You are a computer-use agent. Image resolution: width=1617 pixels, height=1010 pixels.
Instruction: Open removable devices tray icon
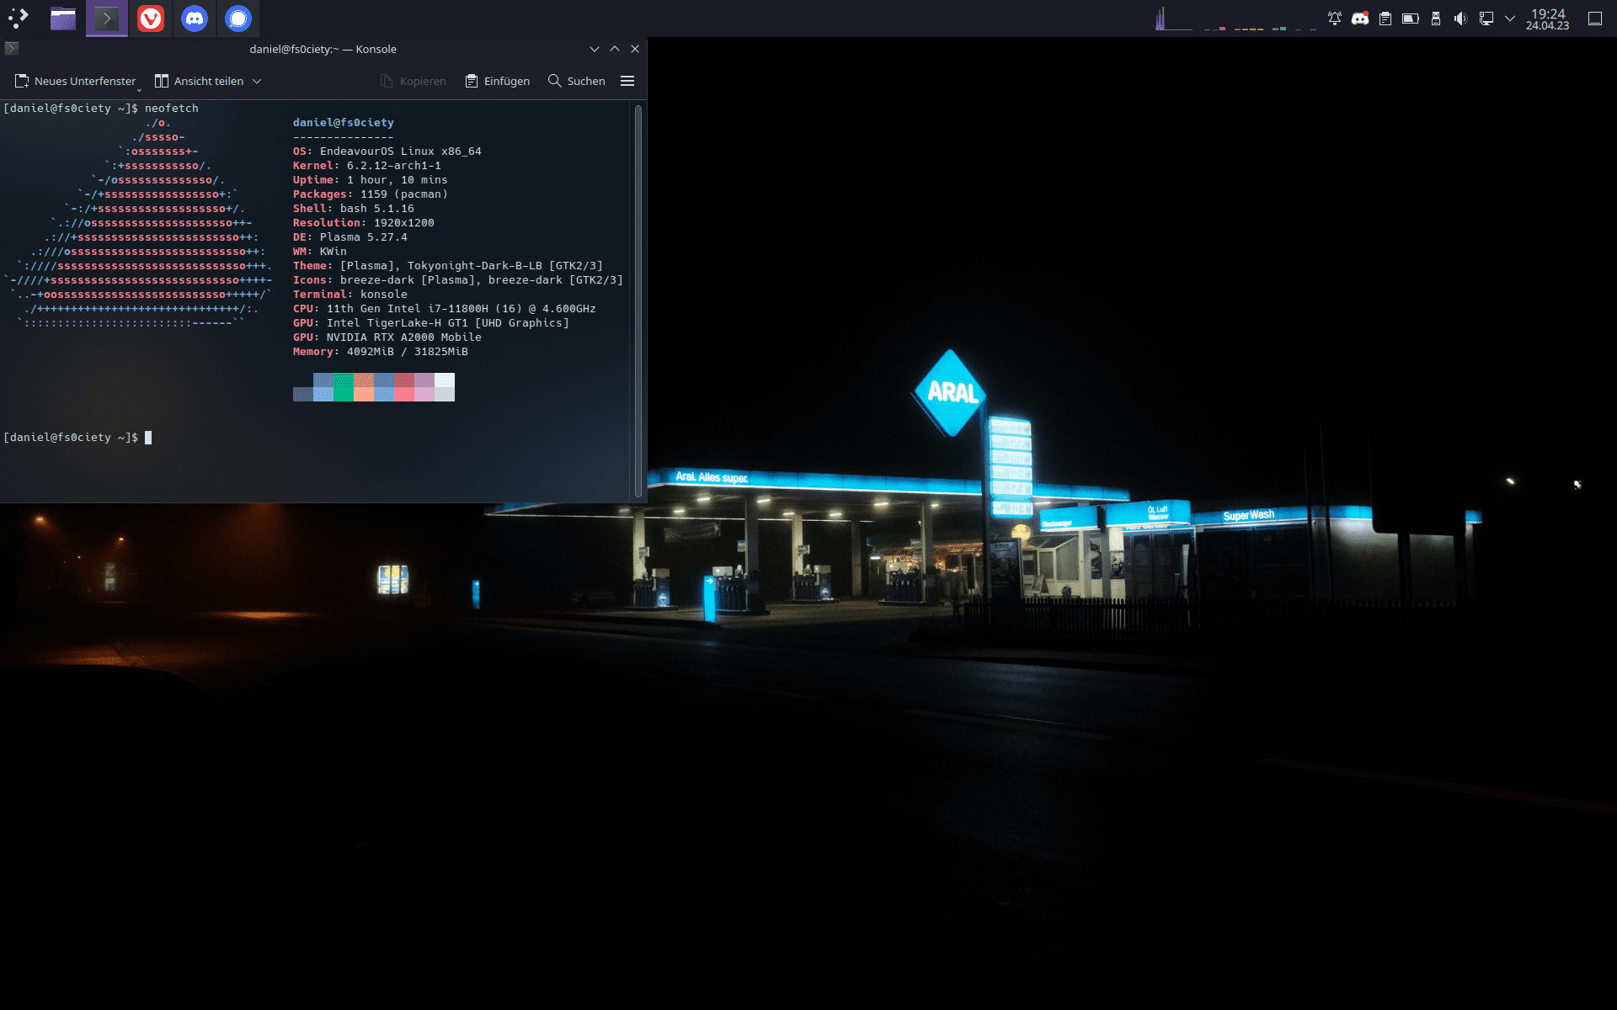point(1436,19)
